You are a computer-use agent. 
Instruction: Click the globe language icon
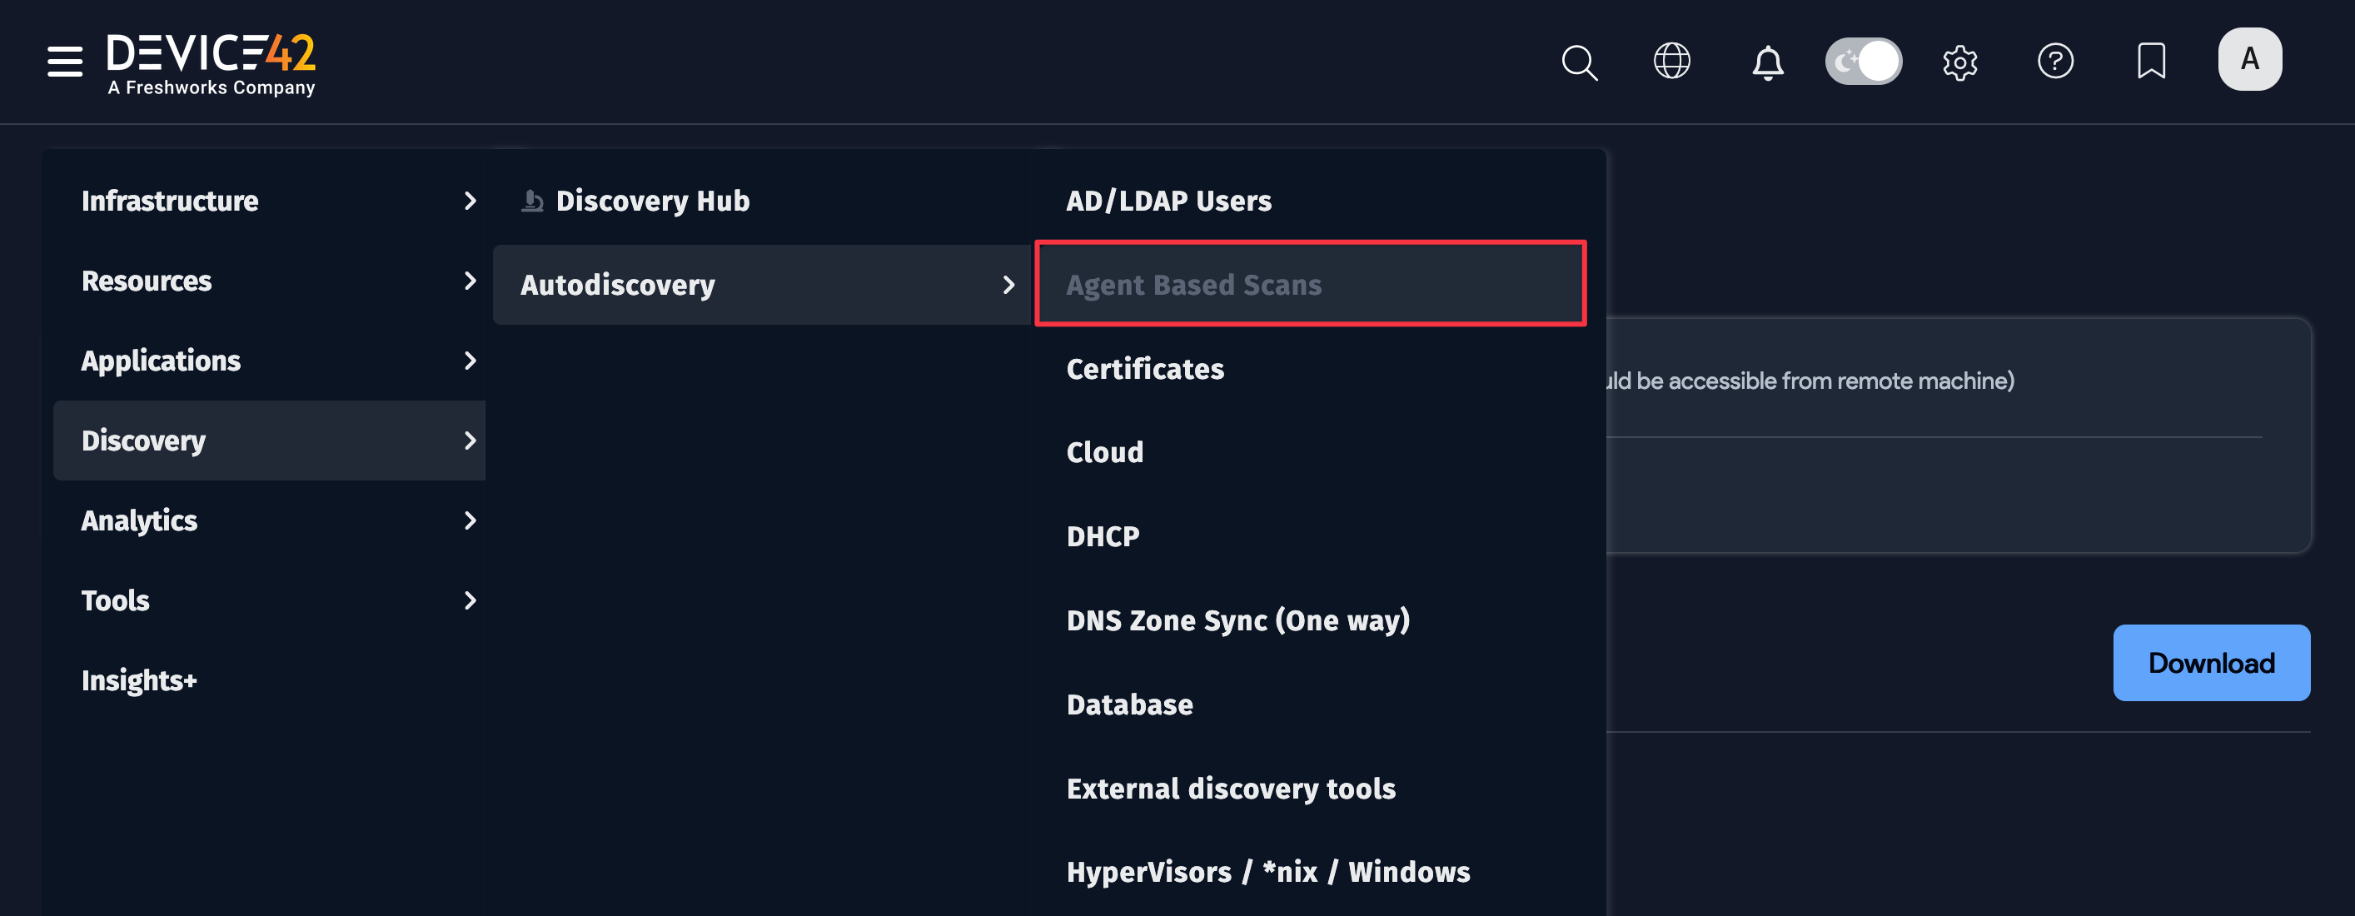[x=1673, y=60]
